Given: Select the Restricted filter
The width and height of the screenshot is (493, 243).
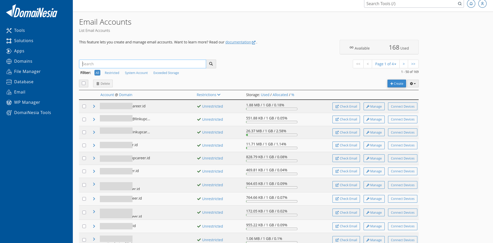Looking at the screenshot, I should [x=112, y=73].
